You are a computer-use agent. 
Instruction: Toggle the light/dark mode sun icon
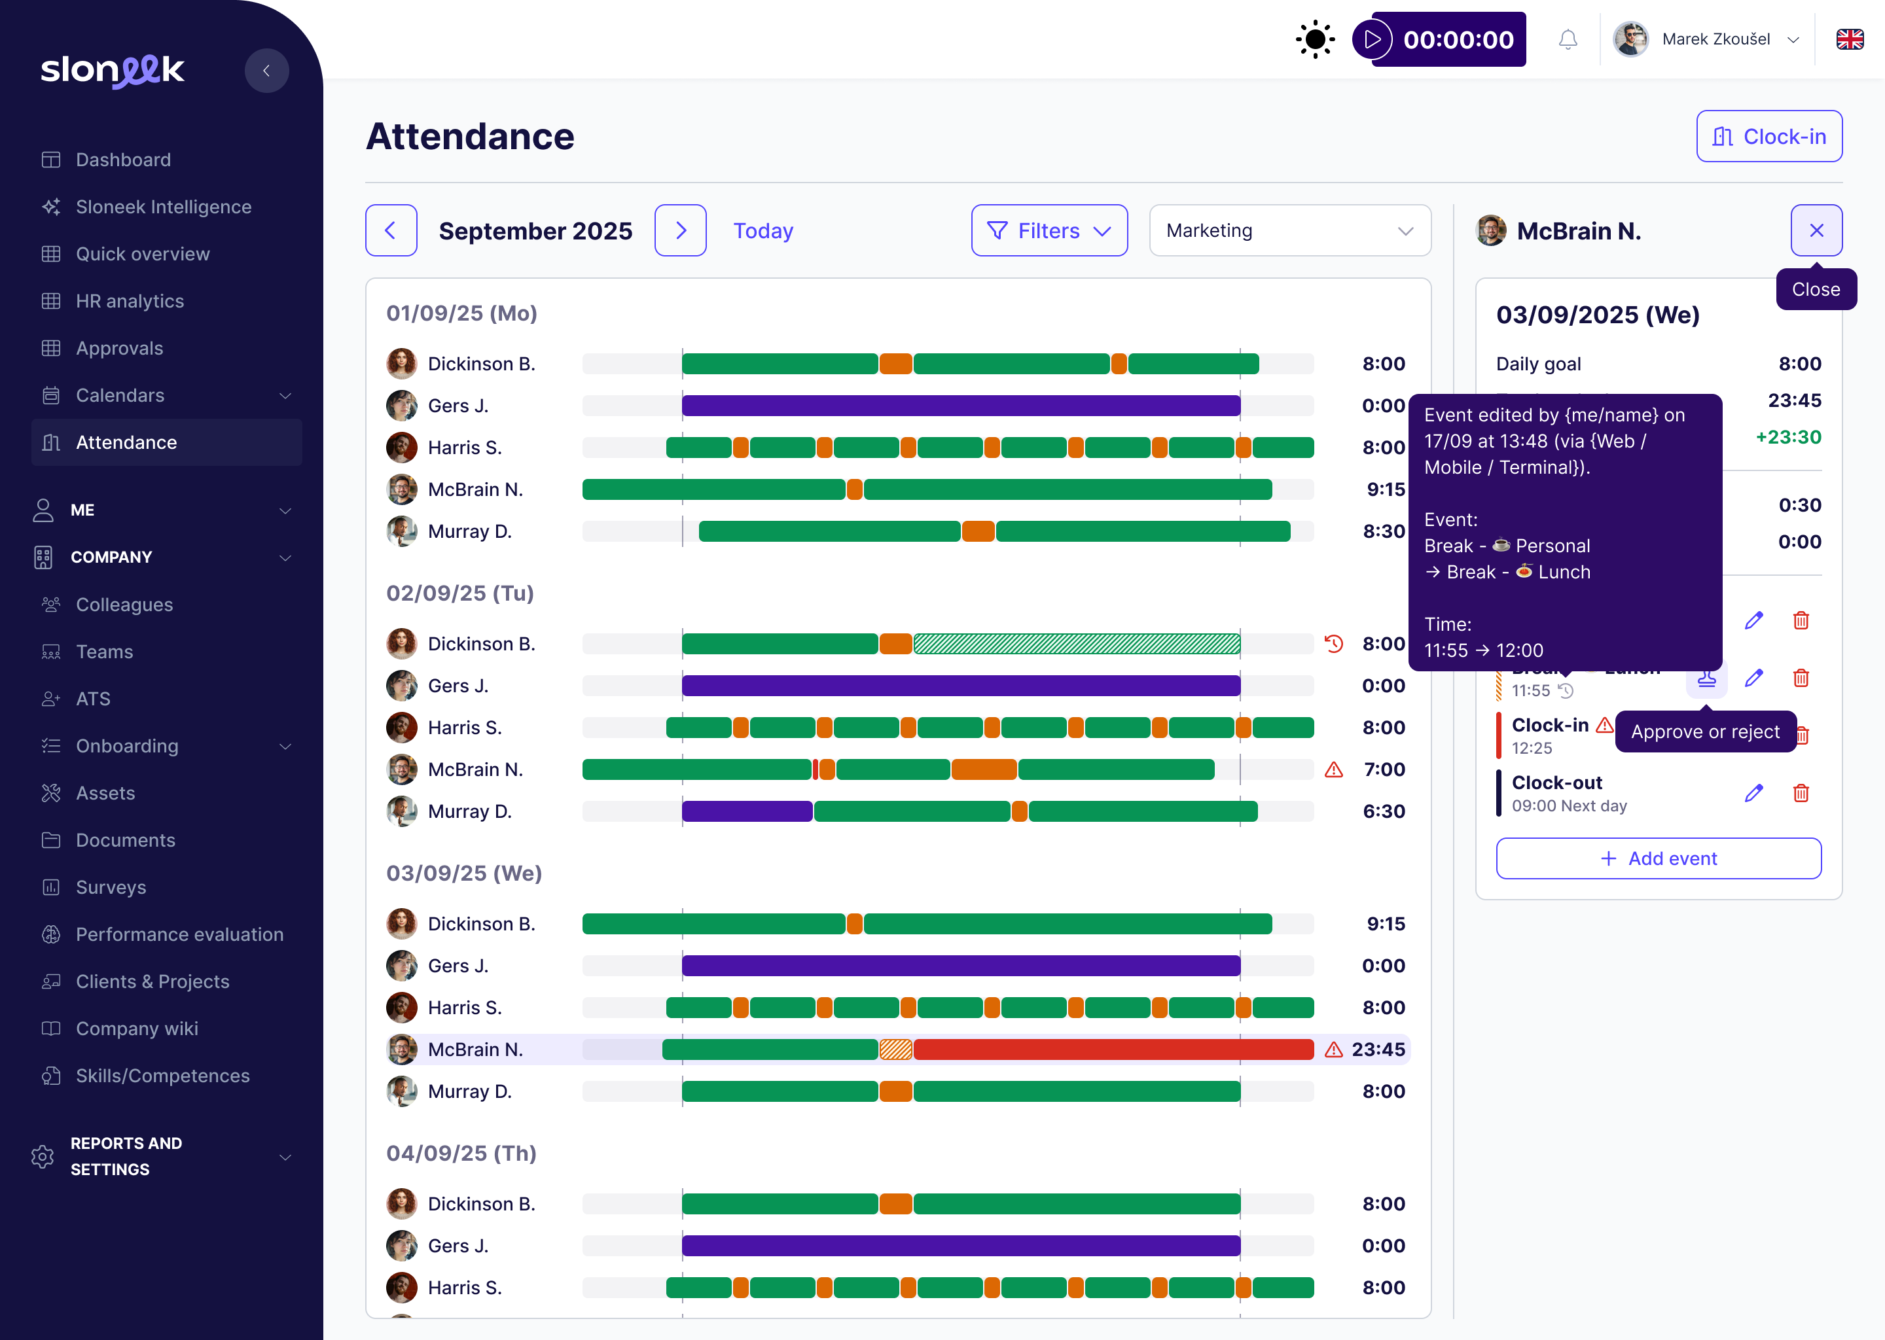coord(1315,40)
